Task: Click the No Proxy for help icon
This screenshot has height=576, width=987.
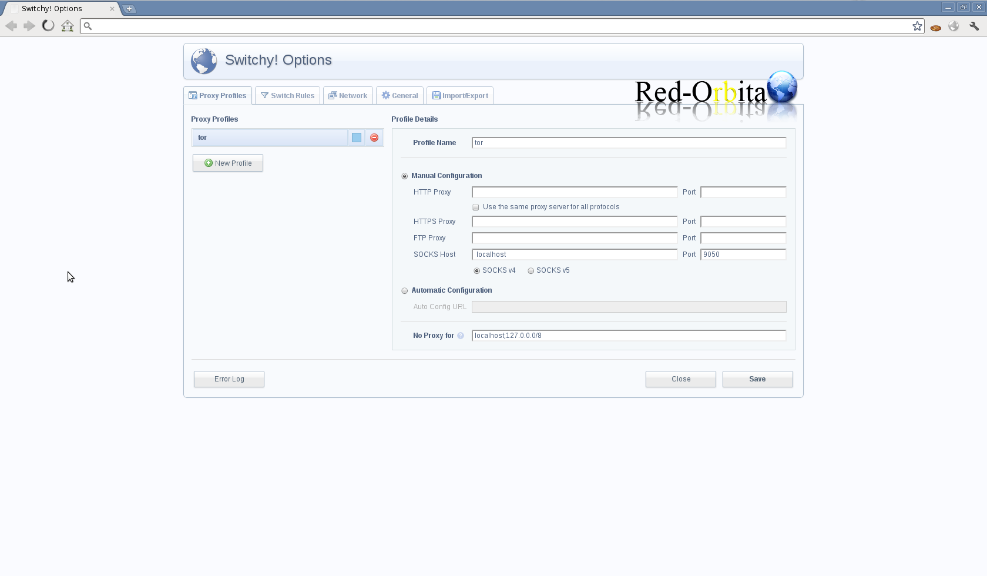Action: click(461, 336)
